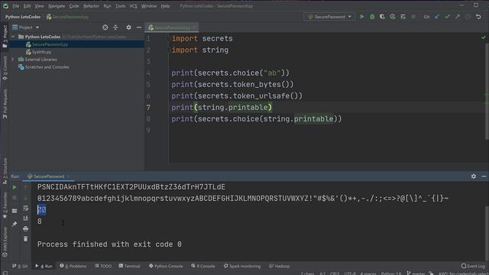489x275 pixels.
Task: Commit changes with the checkmark icon
Action: pyautogui.click(x=448, y=17)
